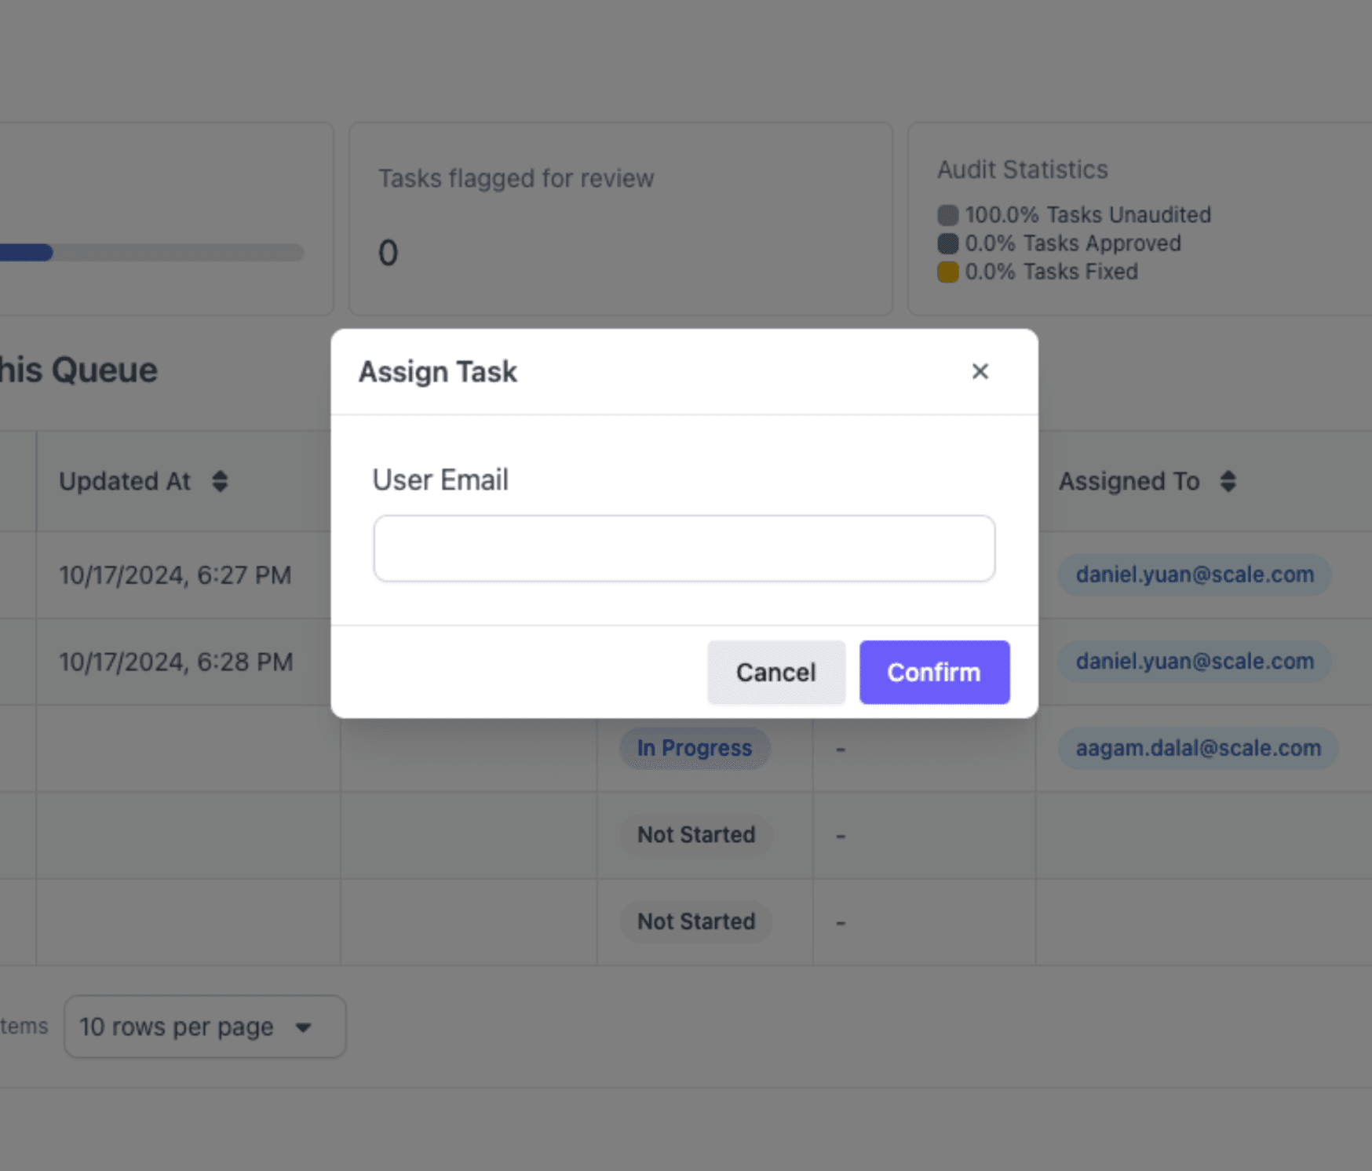Click the Assigned To column header
The width and height of the screenshot is (1372, 1171).
pos(1129,481)
